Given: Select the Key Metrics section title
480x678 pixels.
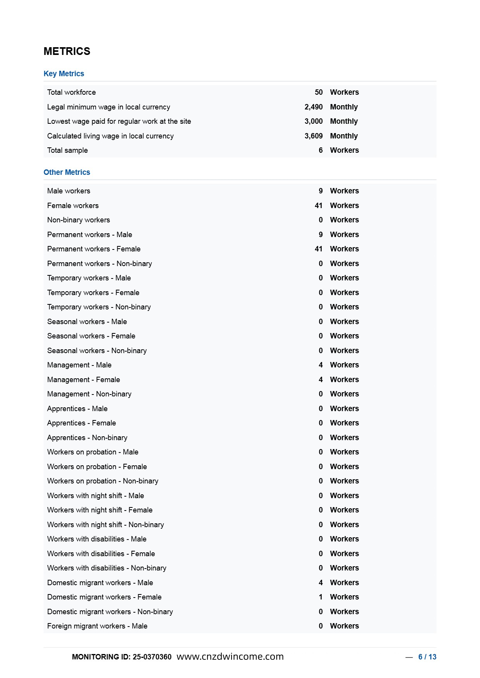Looking at the screenshot, I should pos(64,73).
